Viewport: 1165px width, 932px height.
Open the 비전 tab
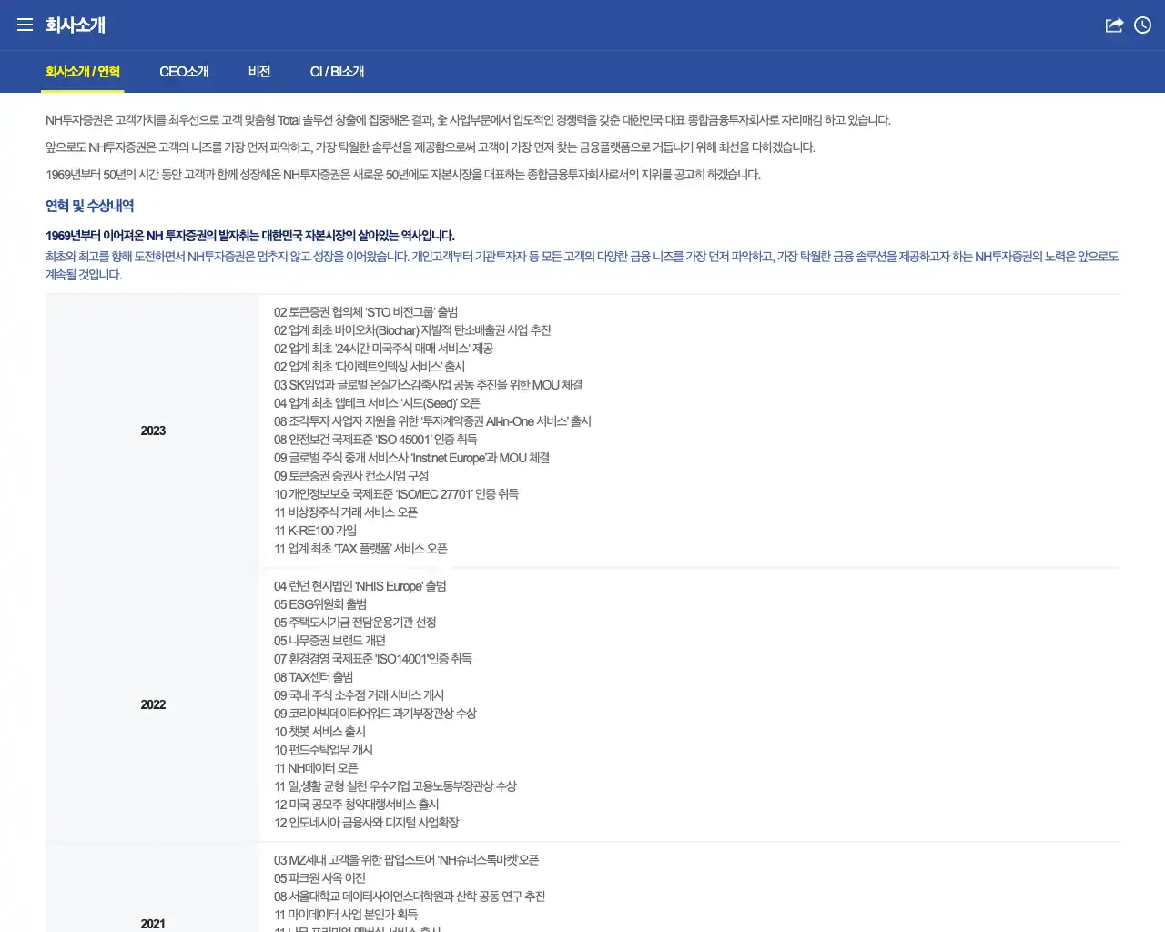[259, 71]
